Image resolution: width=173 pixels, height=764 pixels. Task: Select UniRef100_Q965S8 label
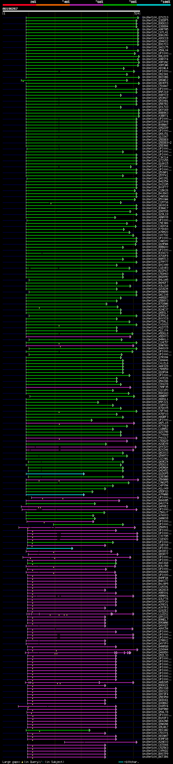click(x=155, y=211)
